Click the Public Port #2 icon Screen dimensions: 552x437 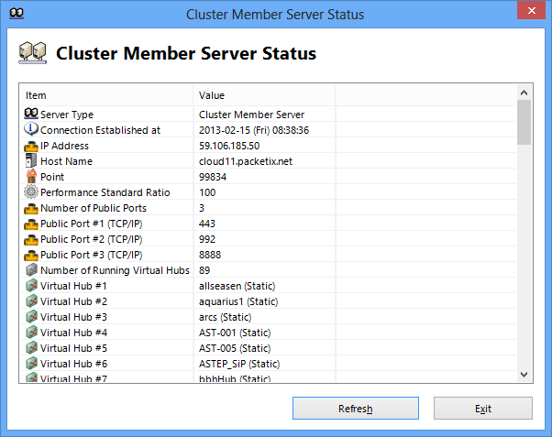point(31,239)
